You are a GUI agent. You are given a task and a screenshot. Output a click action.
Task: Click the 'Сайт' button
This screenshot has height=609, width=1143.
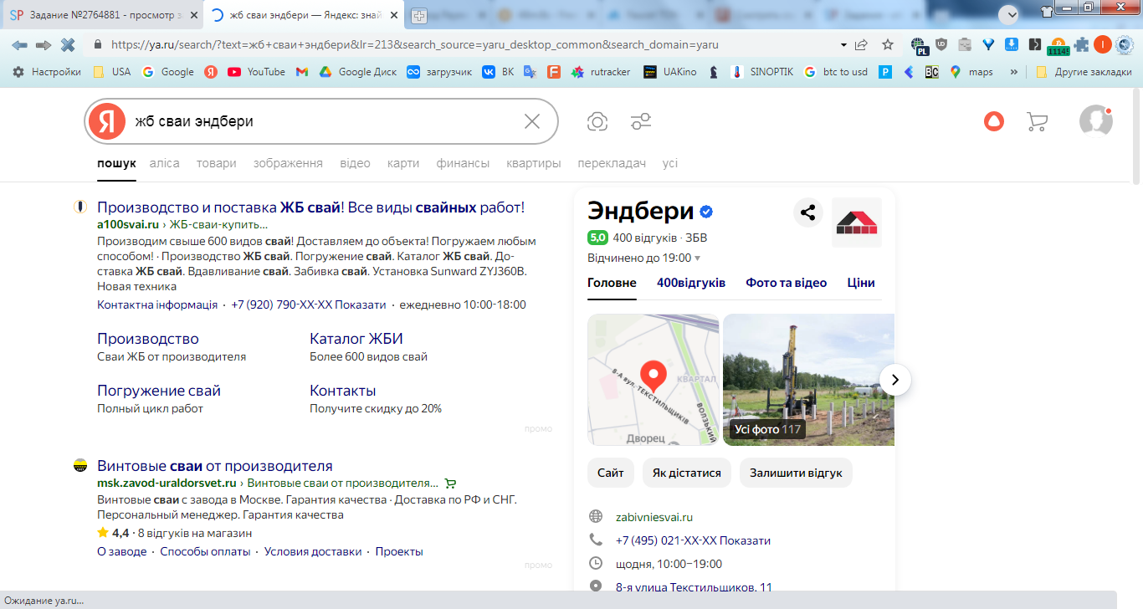tap(611, 473)
